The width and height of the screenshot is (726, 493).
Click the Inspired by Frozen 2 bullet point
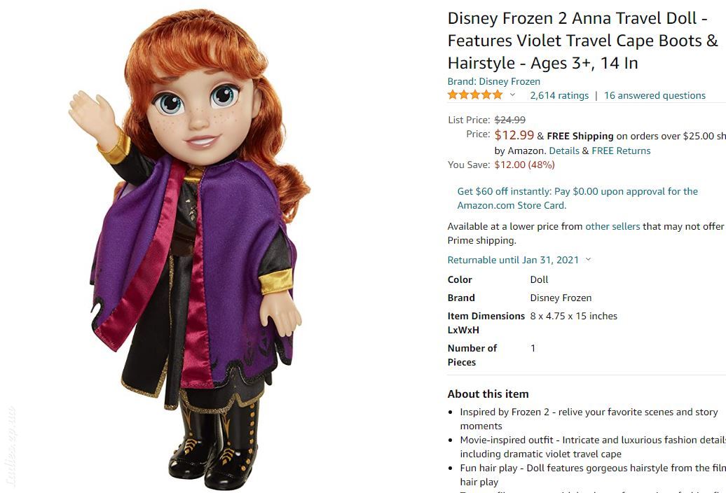pyautogui.click(x=589, y=419)
